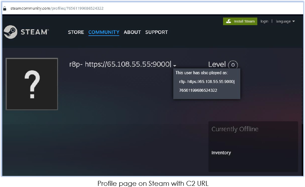Viewport: 305px width, 187px height.
Task: Click the padlock icon in address bar
Action: (5, 8)
